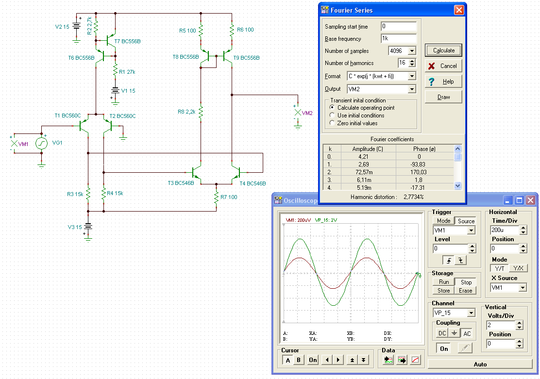The height and width of the screenshot is (379, 540).
Task: Open Channel VP_15 dropdown
Action: [472, 313]
